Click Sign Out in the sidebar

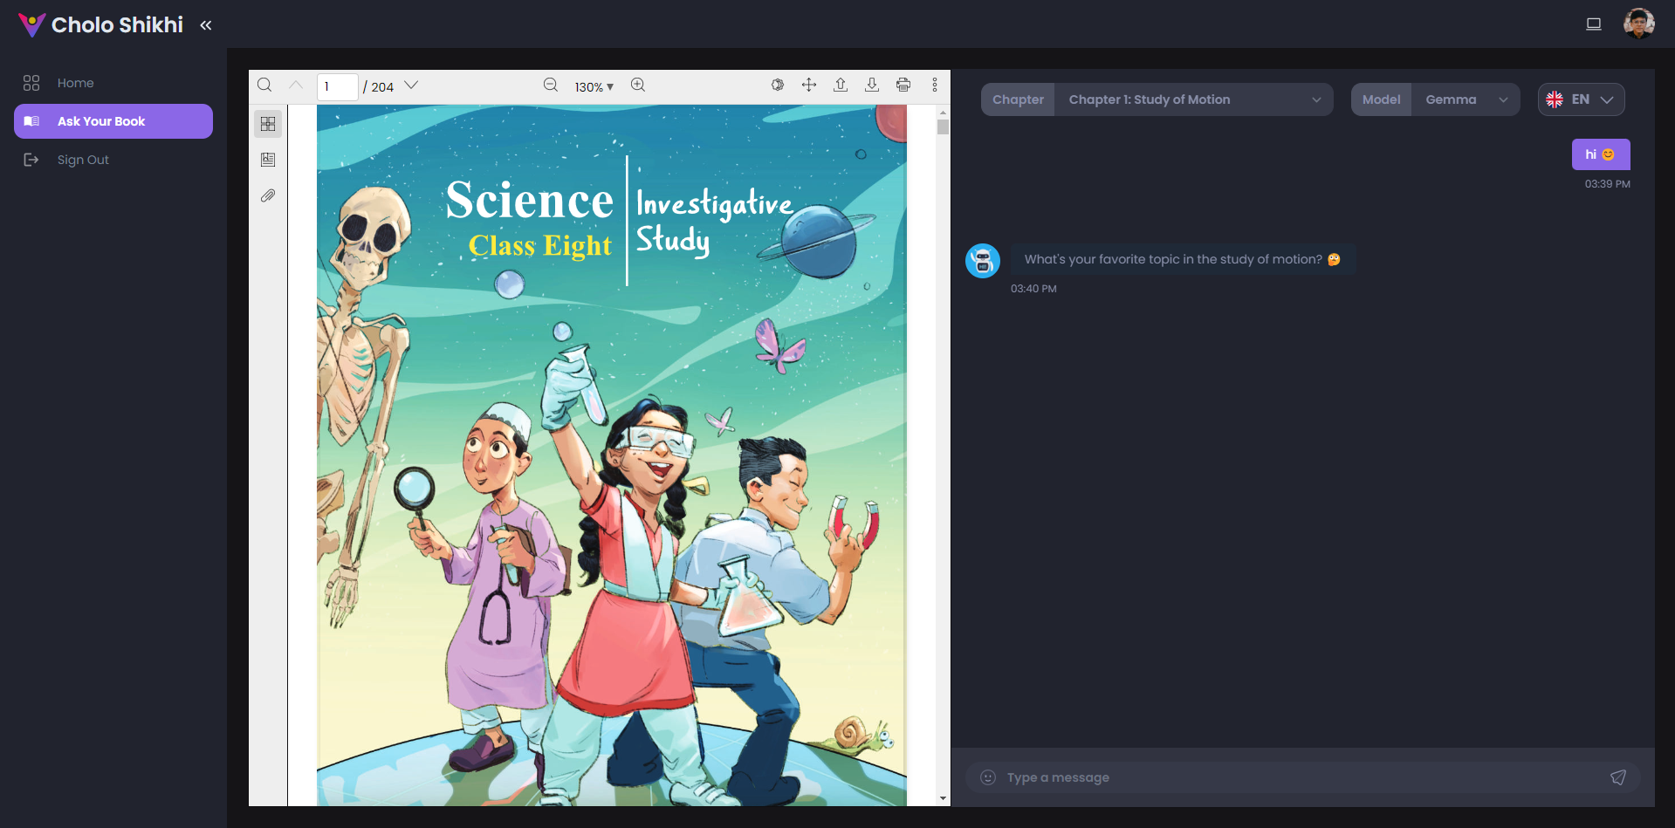pos(113,160)
